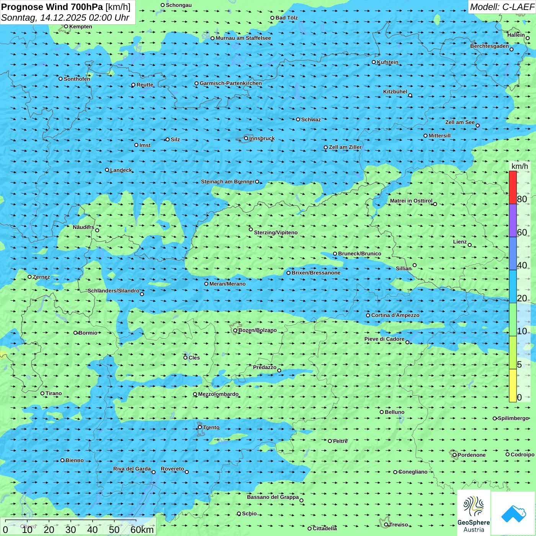Select the light blue 20–40 legend swatch
Viewport: 536px width, 536px height.
click(x=513, y=287)
